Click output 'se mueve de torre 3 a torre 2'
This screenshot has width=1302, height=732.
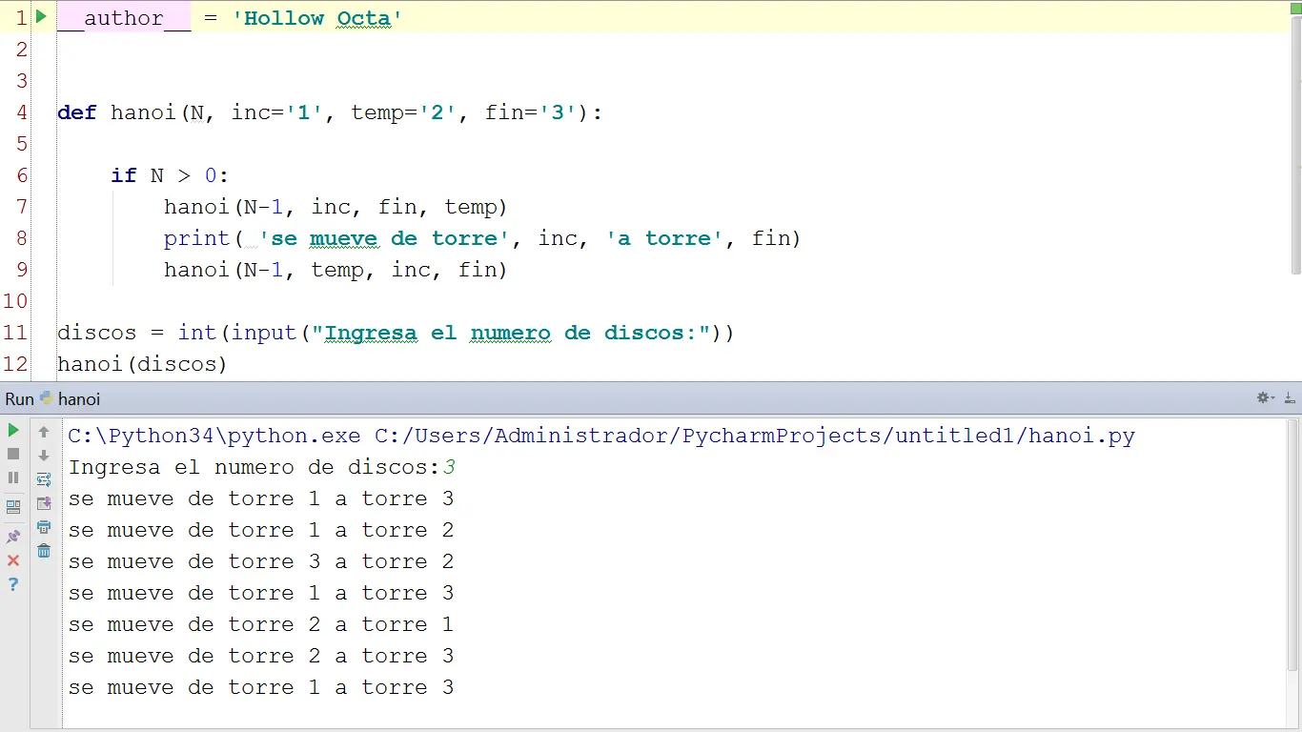(261, 562)
